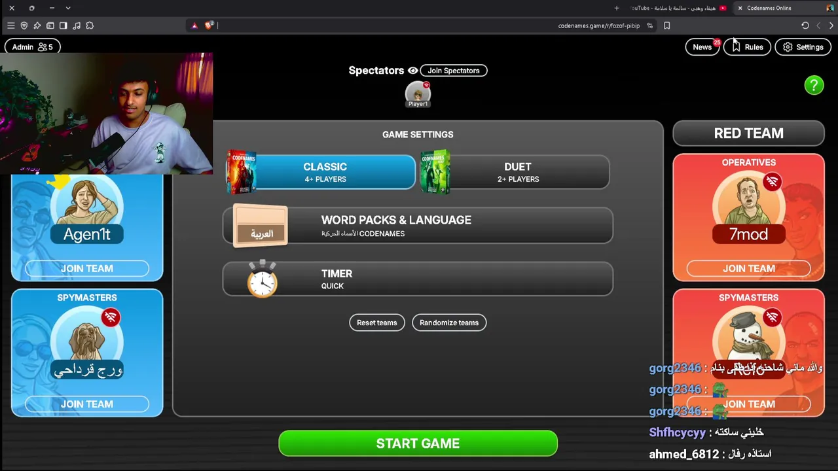Open the News panel

click(702, 47)
